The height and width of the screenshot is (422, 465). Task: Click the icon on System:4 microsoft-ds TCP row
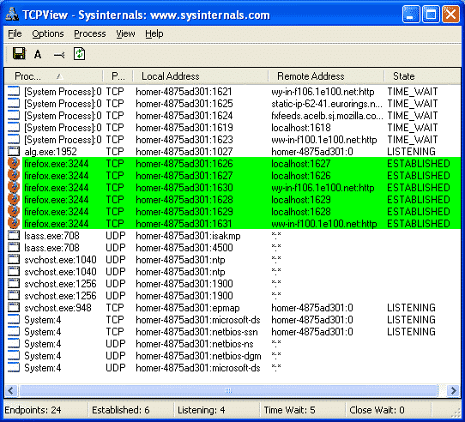pyautogui.click(x=14, y=320)
